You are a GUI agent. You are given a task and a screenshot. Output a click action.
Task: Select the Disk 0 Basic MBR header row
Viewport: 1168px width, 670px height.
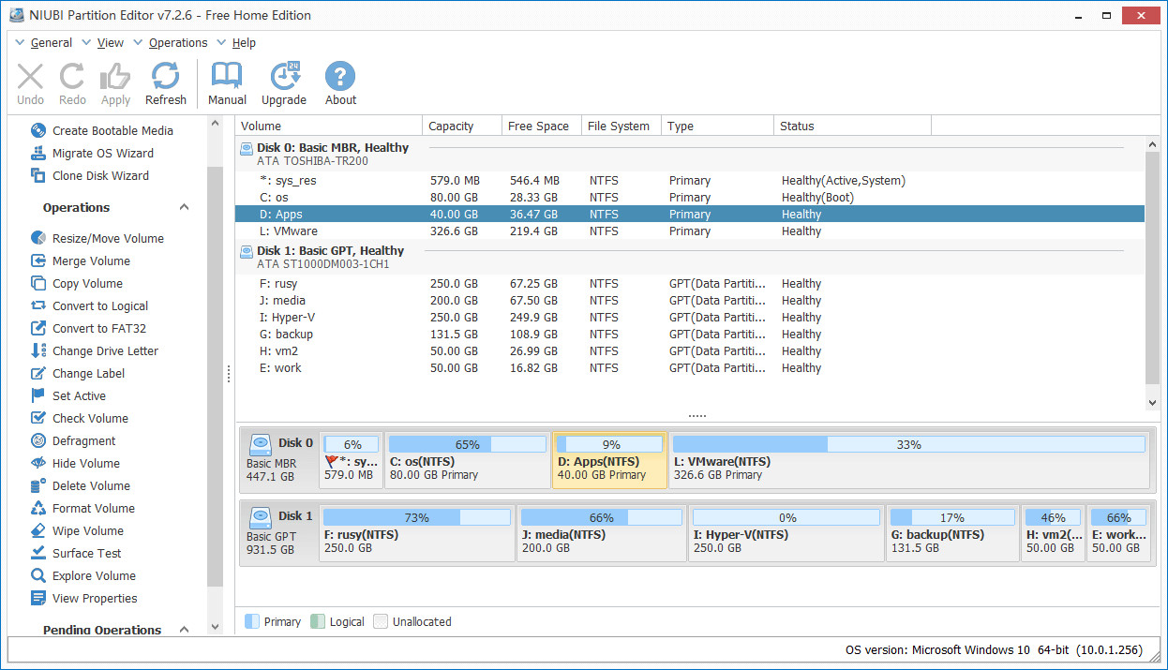(690, 154)
